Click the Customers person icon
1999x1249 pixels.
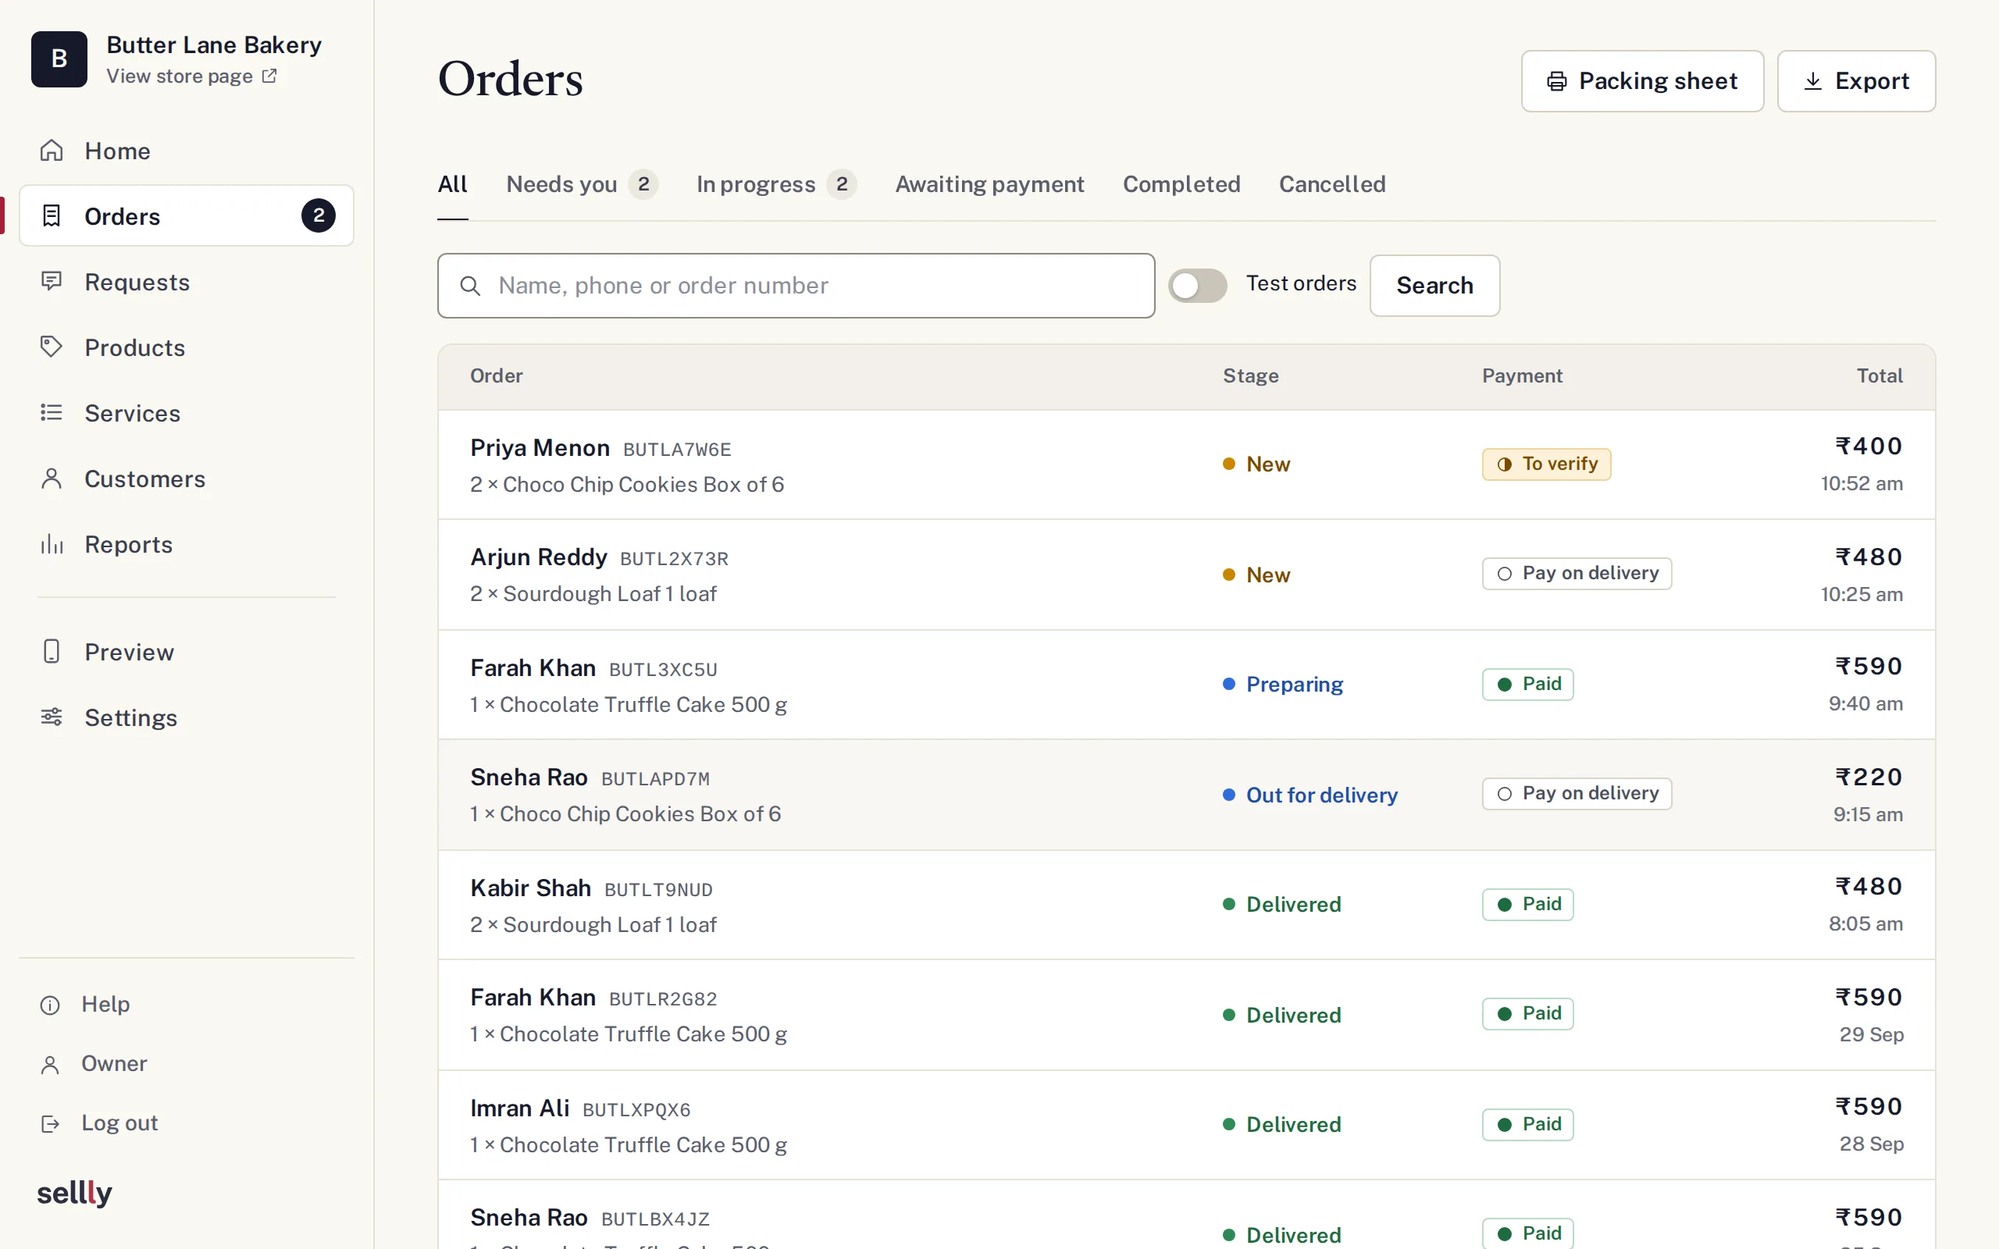(x=52, y=479)
